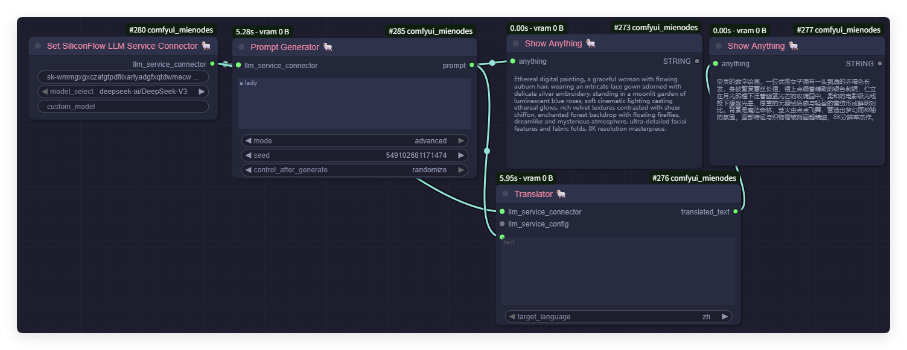The height and width of the screenshot is (350, 907).
Task: Click the API key field starting with sk-wmmg
Action: click(x=123, y=77)
